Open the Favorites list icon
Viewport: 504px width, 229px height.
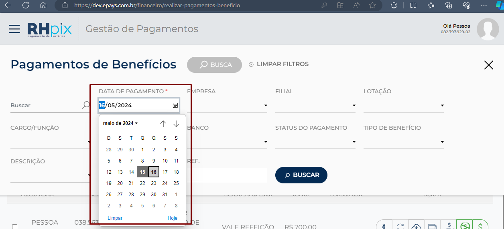click(431, 6)
